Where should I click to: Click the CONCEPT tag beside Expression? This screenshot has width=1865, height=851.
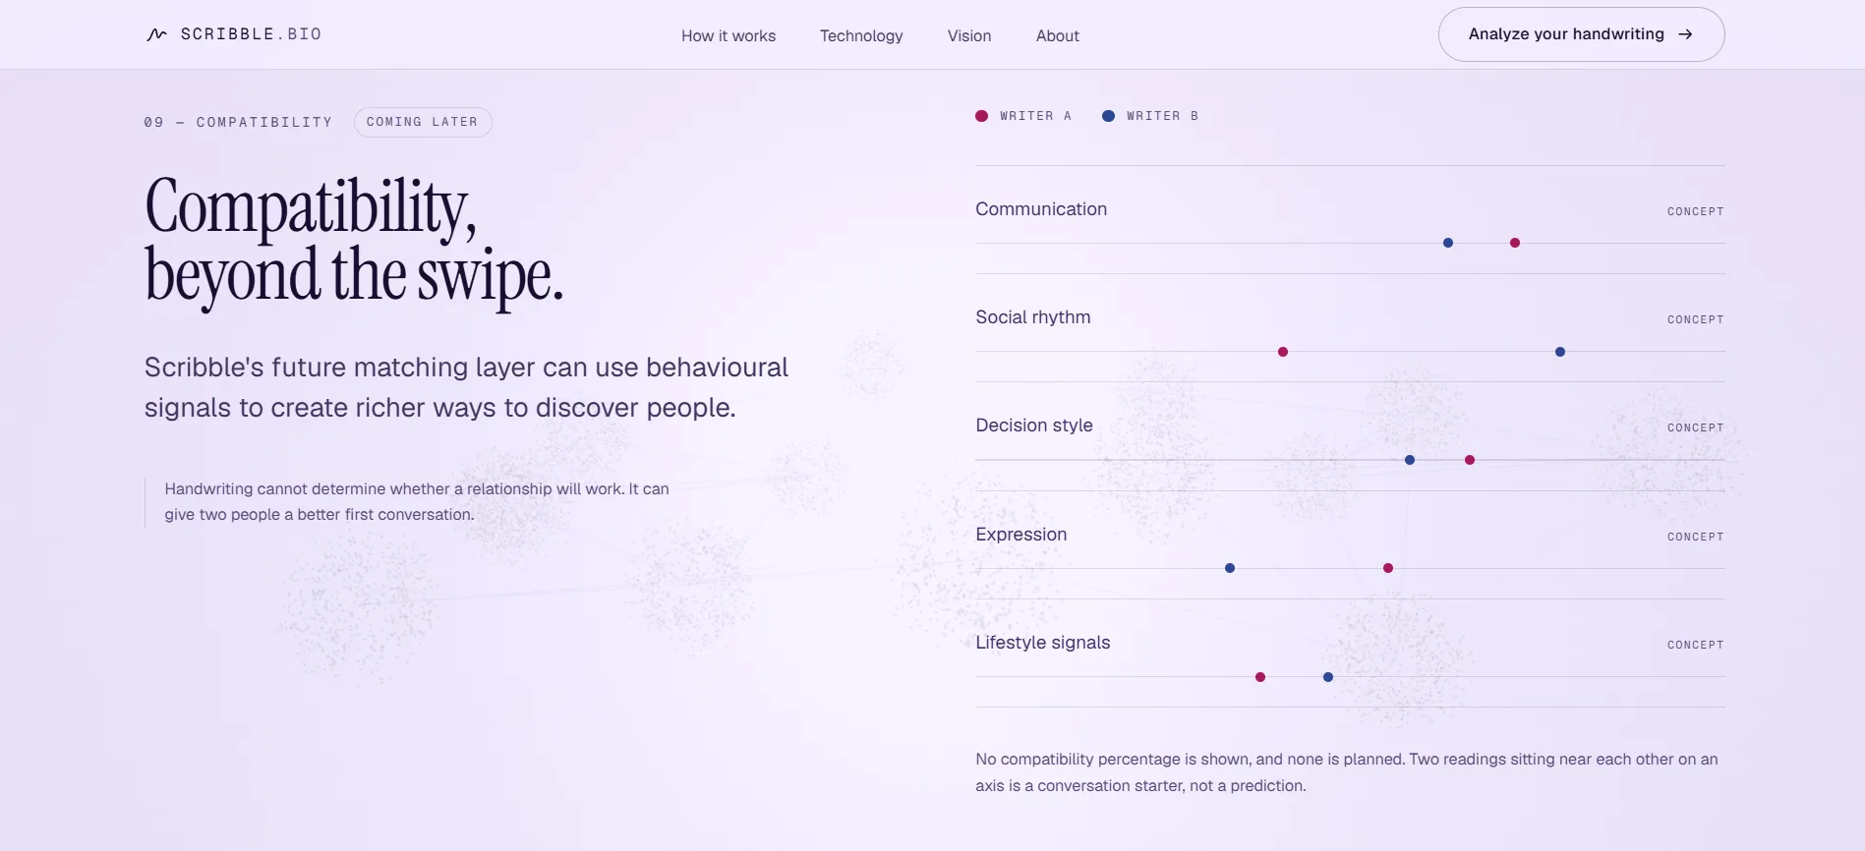click(1696, 537)
